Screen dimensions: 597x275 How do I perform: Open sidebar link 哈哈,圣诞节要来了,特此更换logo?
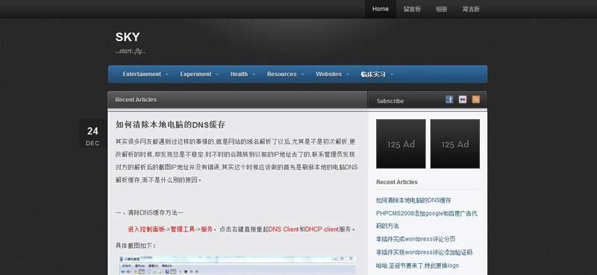pyautogui.click(x=417, y=265)
